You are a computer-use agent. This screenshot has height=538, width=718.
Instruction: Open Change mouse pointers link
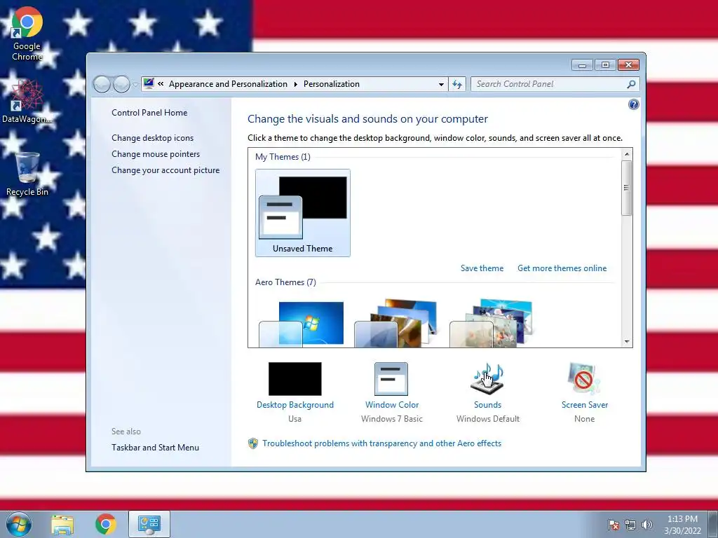[x=156, y=154]
